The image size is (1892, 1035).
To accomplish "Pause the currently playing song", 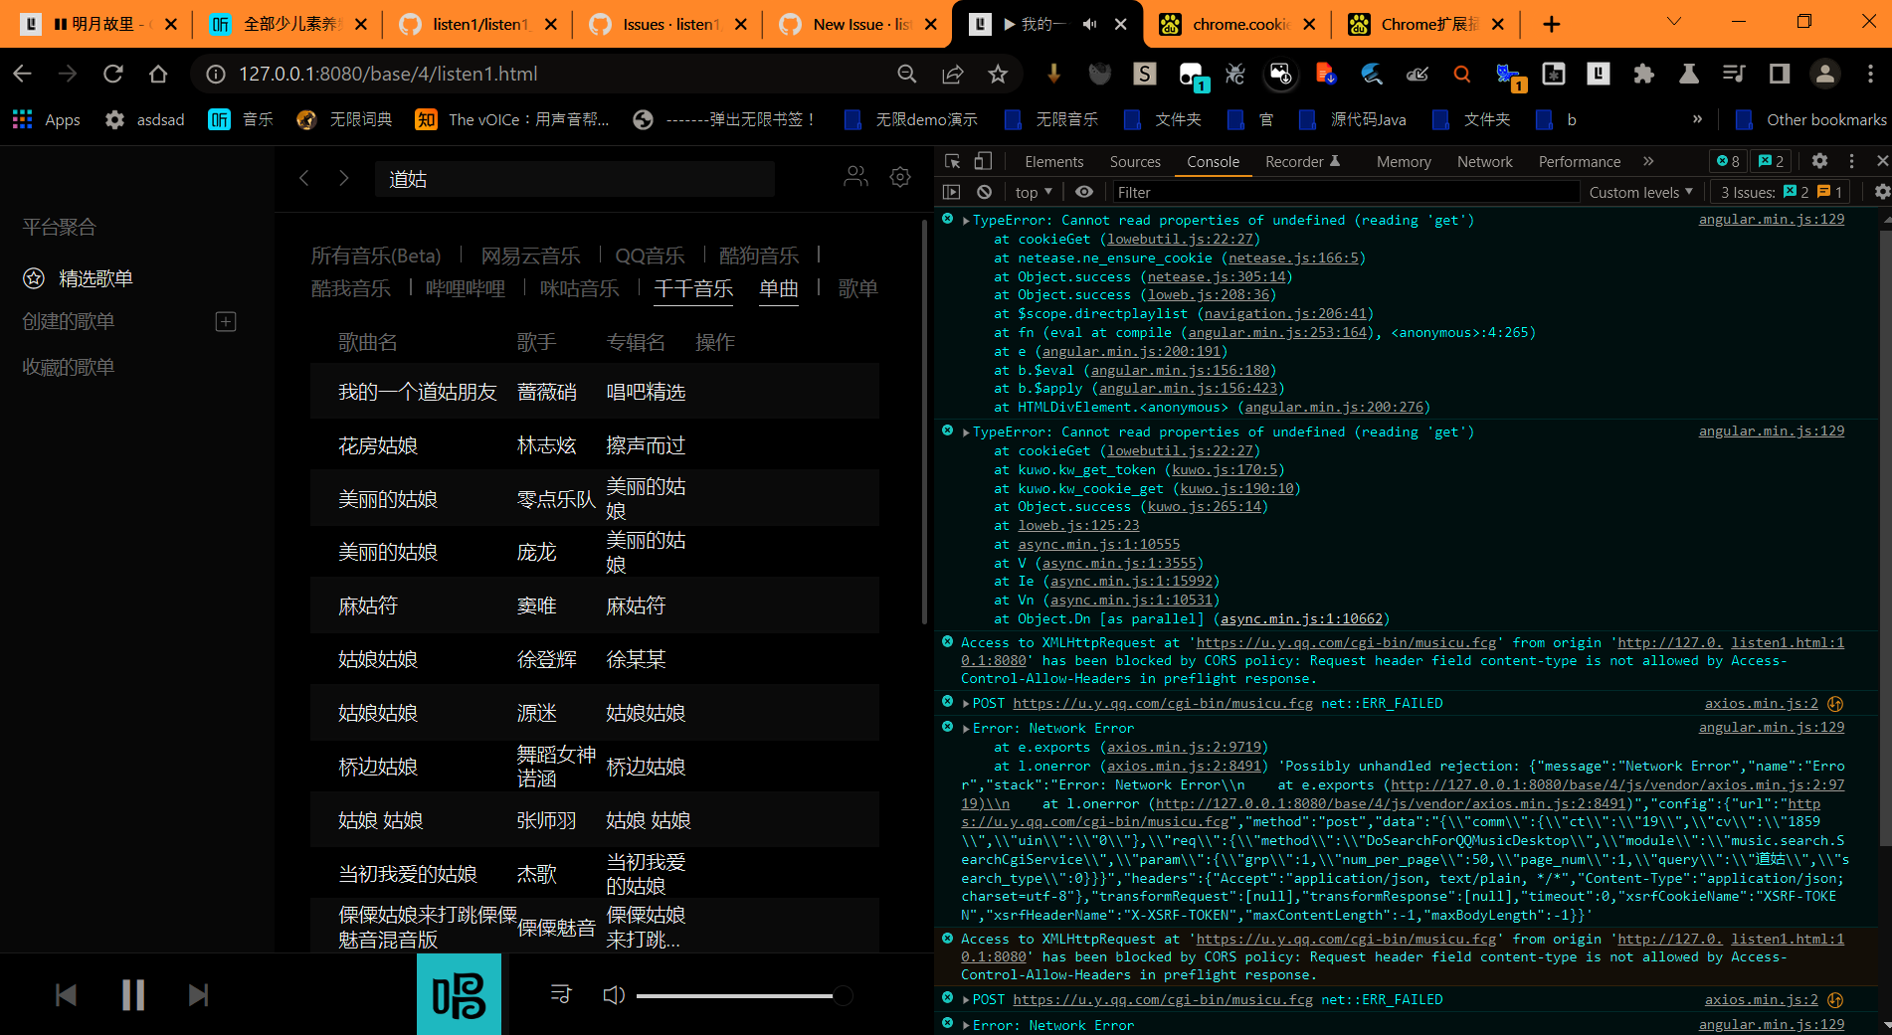I will tap(132, 995).
